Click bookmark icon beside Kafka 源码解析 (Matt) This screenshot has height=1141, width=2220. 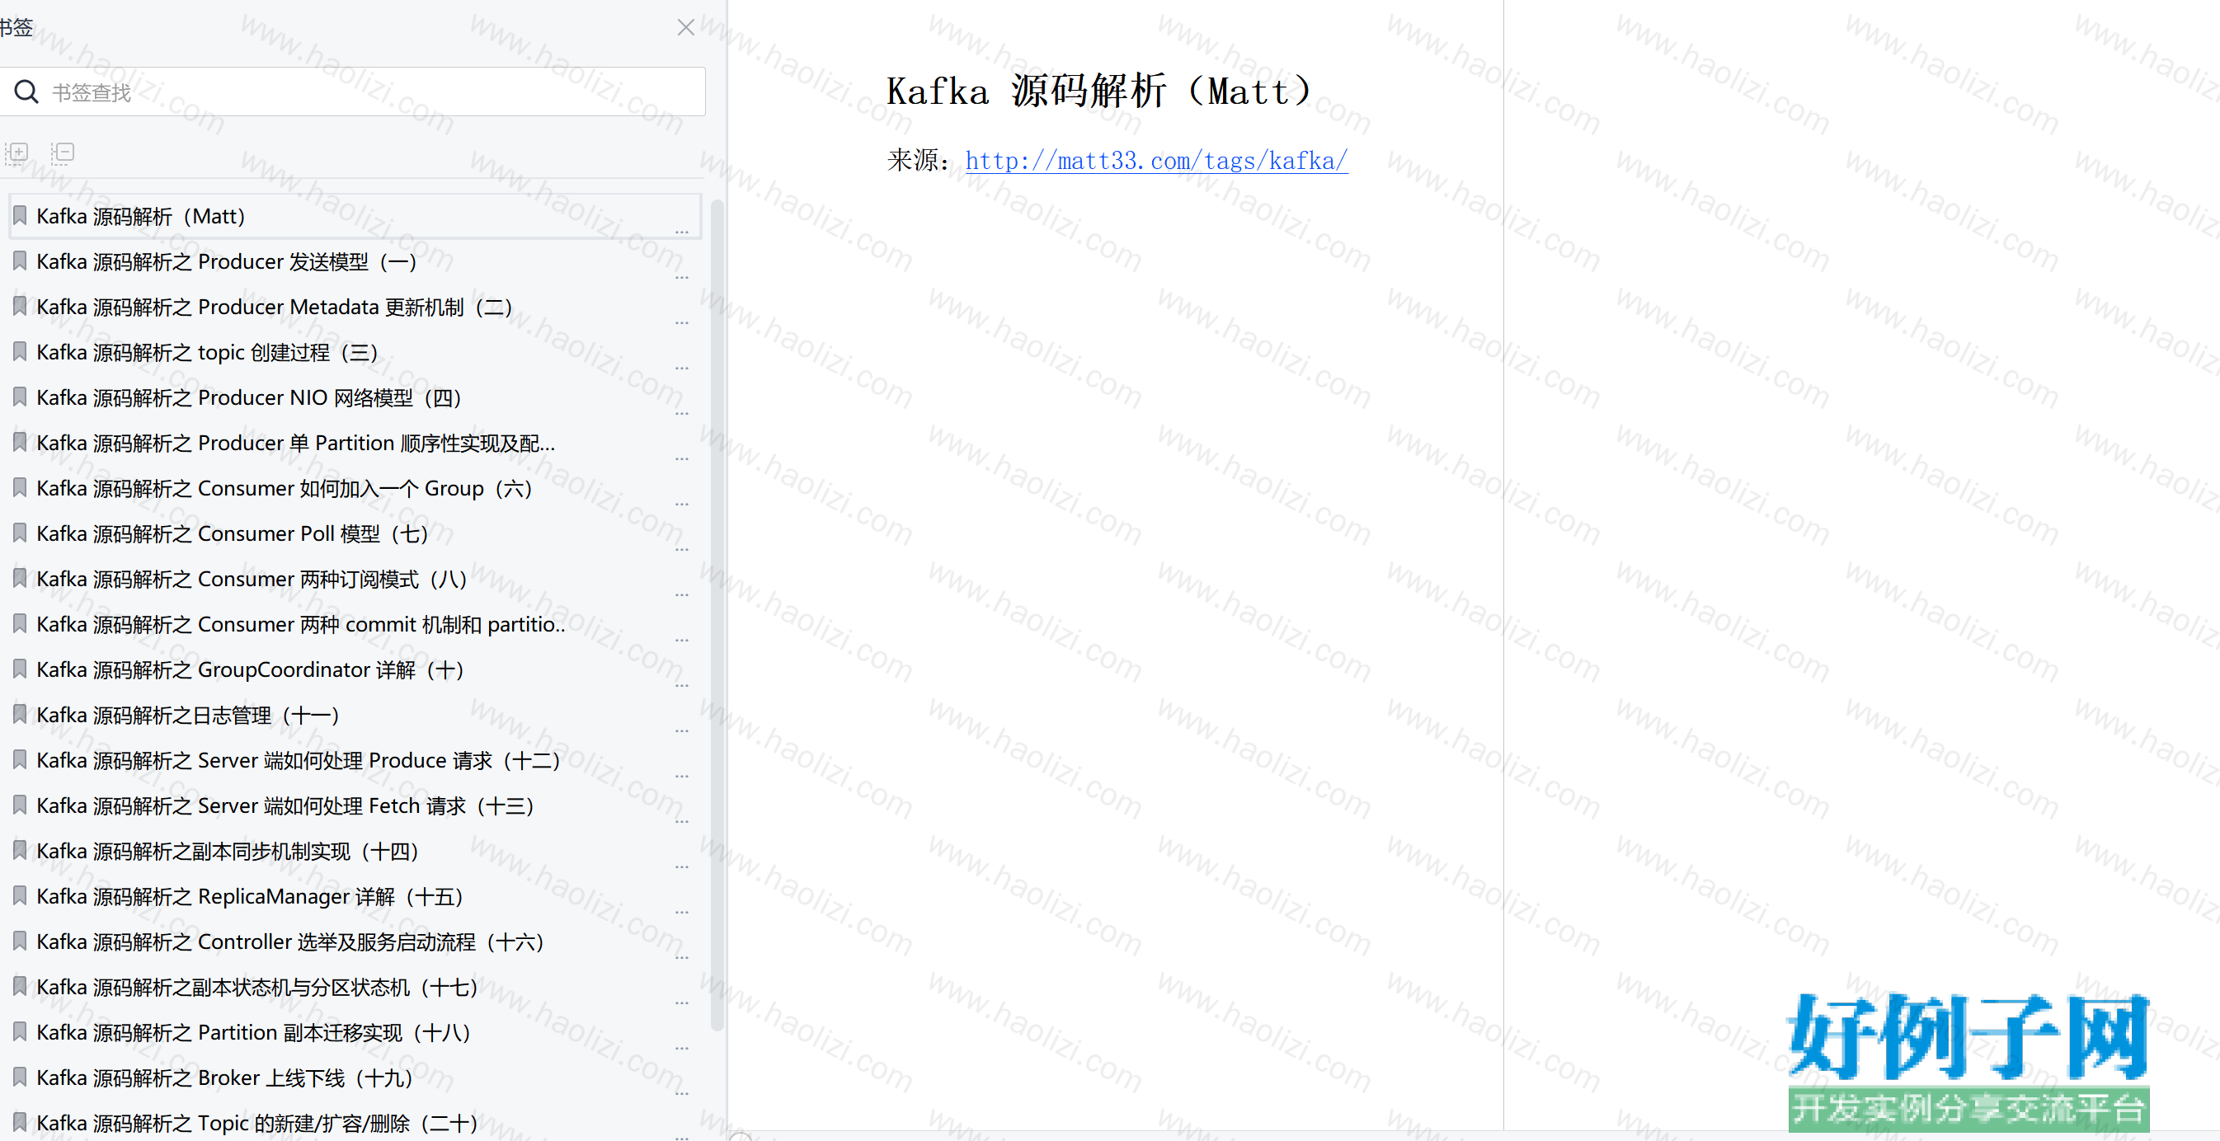click(x=20, y=215)
